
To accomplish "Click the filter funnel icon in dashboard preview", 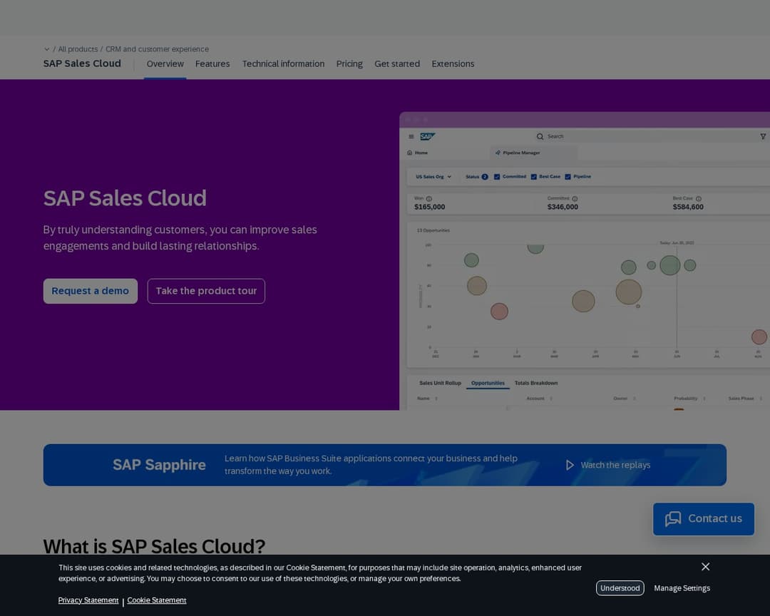I will [x=763, y=137].
